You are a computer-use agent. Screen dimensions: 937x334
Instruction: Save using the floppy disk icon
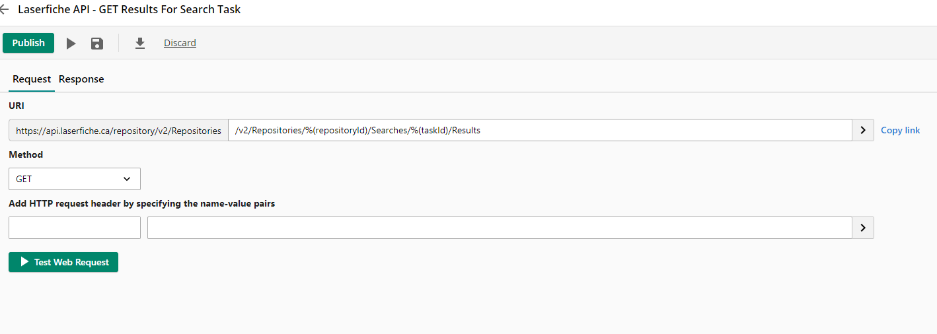tap(97, 44)
